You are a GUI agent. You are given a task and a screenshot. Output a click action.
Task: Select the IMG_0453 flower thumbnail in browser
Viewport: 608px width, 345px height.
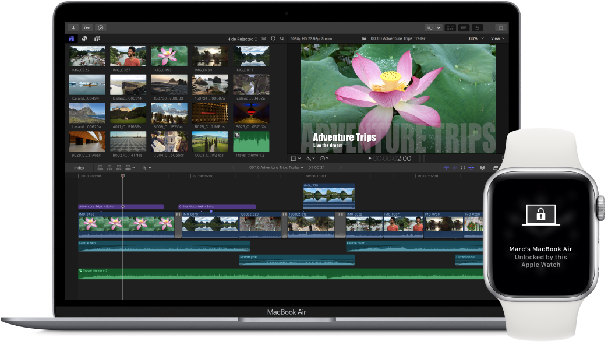(168, 55)
